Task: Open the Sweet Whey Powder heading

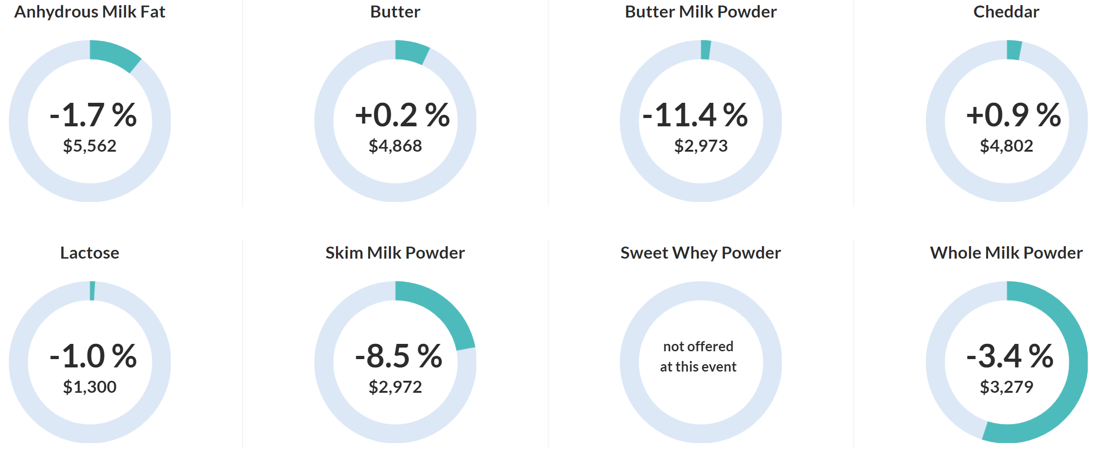Action: (x=701, y=253)
